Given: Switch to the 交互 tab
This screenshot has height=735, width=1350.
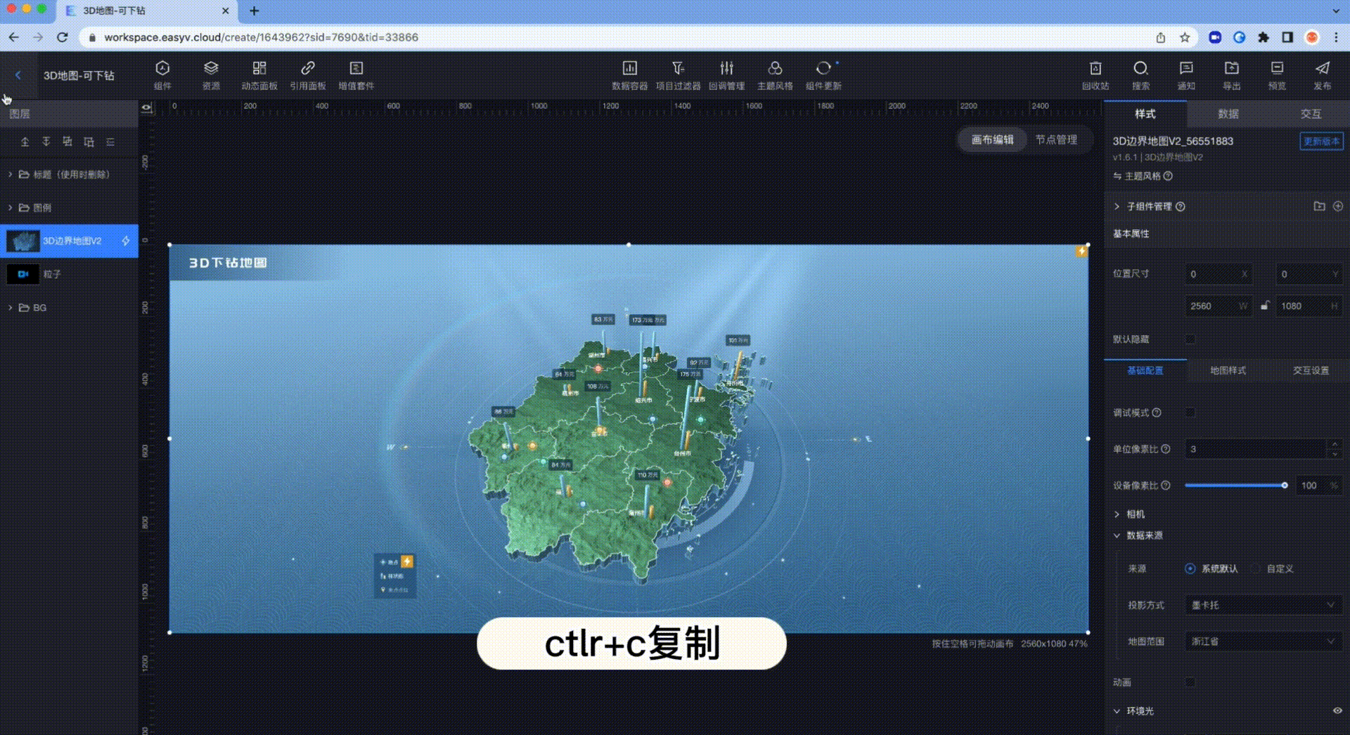Looking at the screenshot, I should click(1311, 114).
